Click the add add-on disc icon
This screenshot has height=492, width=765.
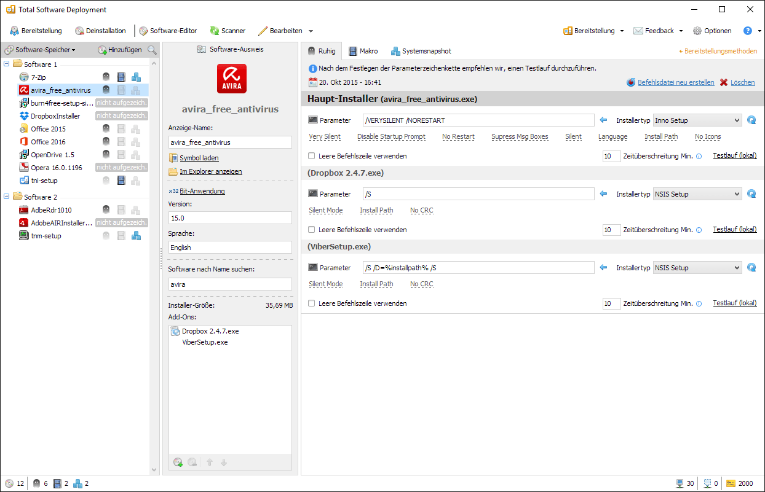click(178, 462)
